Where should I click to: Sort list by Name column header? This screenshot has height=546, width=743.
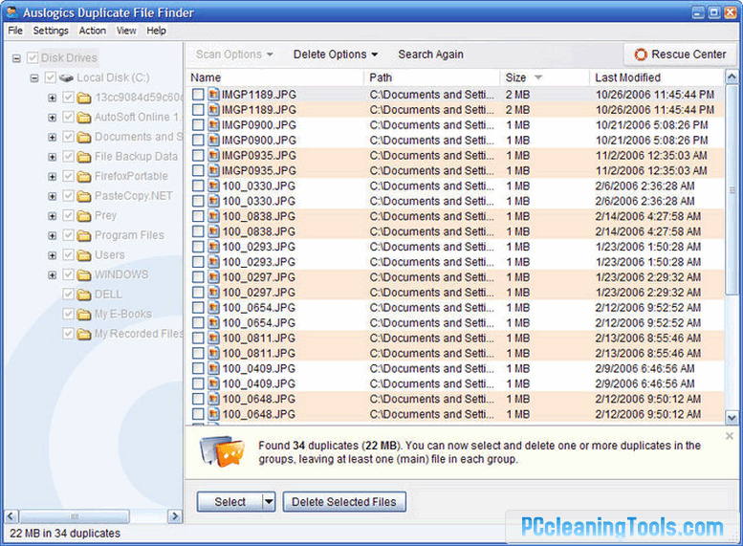pyautogui.click(x=274, y=77)
